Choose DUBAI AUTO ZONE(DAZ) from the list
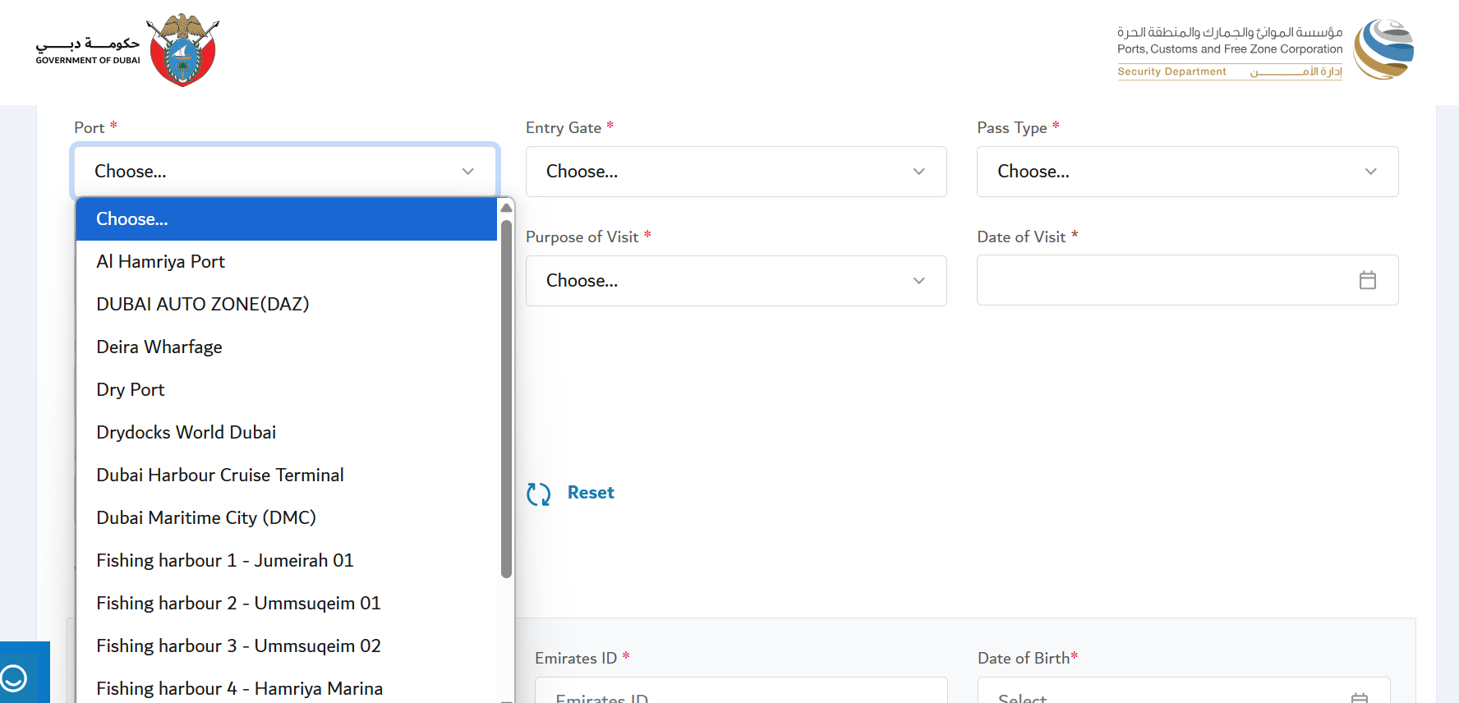Screen dimensions: 1459x703 pyautogui.click(x=203, y=305)
